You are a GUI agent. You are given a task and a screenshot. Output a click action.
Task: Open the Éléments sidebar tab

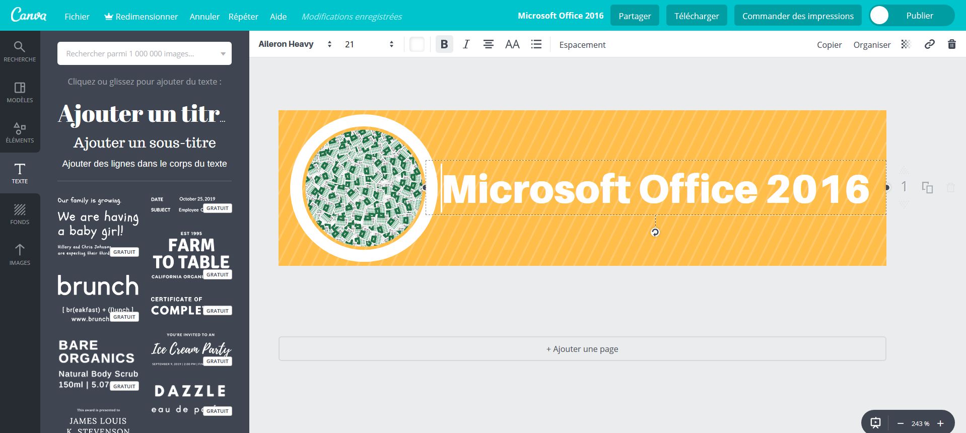20,133
